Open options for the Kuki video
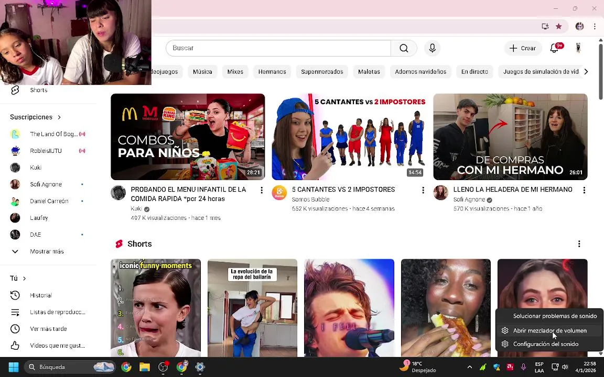This screenshot has width=604, height=377. coord(262,190)
